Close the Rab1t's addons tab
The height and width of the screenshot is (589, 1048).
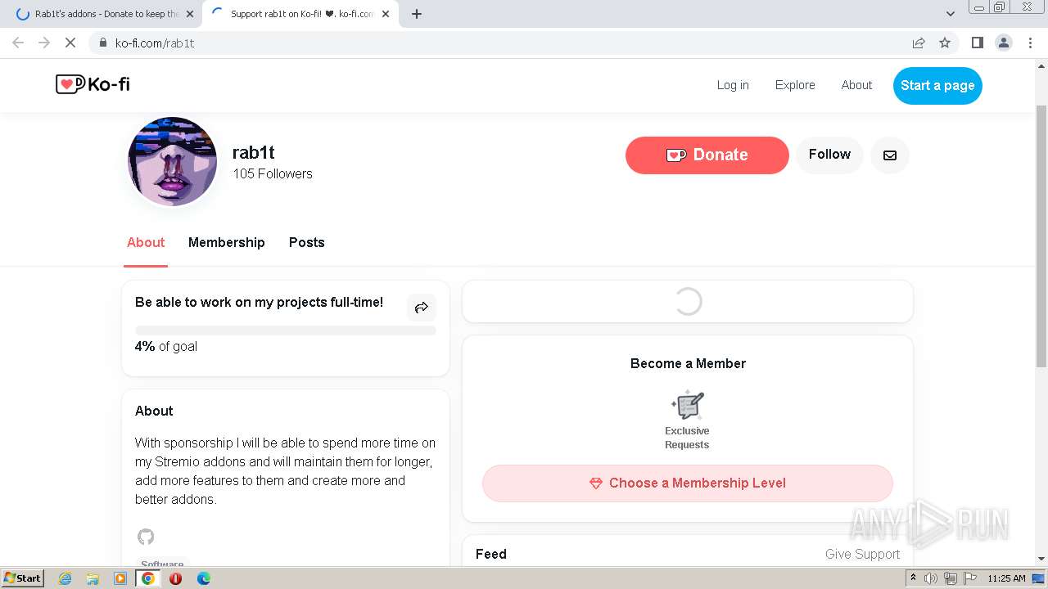(190, 14)
